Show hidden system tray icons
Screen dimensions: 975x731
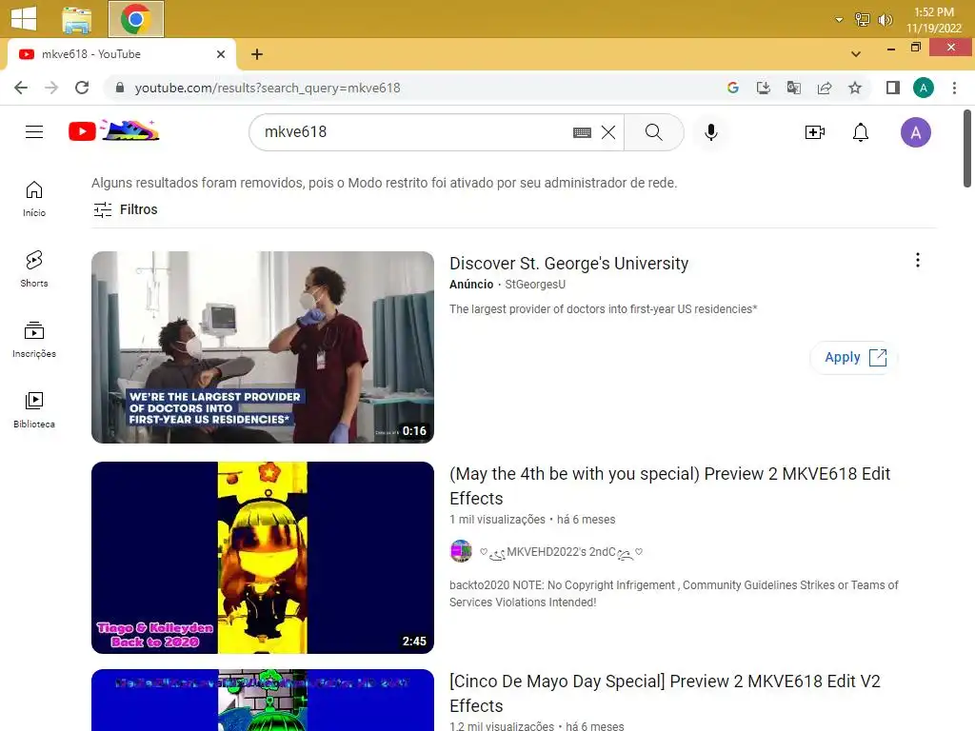coord(839,20)
